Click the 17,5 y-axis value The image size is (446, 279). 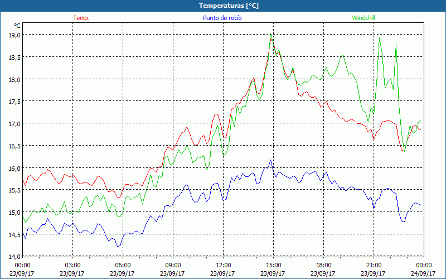[x=14, y=102]
